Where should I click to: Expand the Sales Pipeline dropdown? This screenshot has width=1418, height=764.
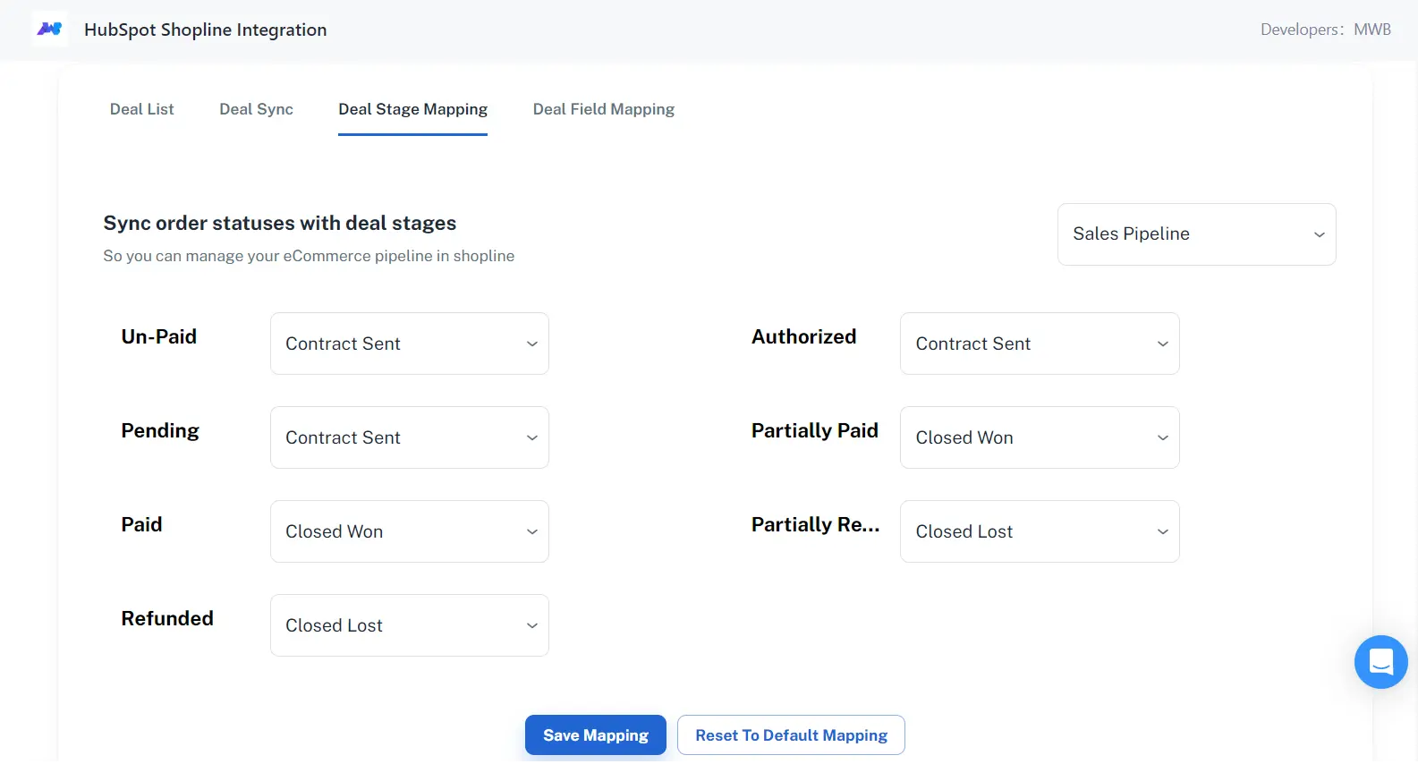click(1195, 234)
